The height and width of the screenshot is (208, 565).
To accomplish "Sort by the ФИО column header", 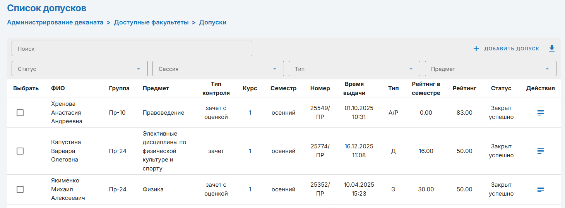I will click(x=58, y=88).
